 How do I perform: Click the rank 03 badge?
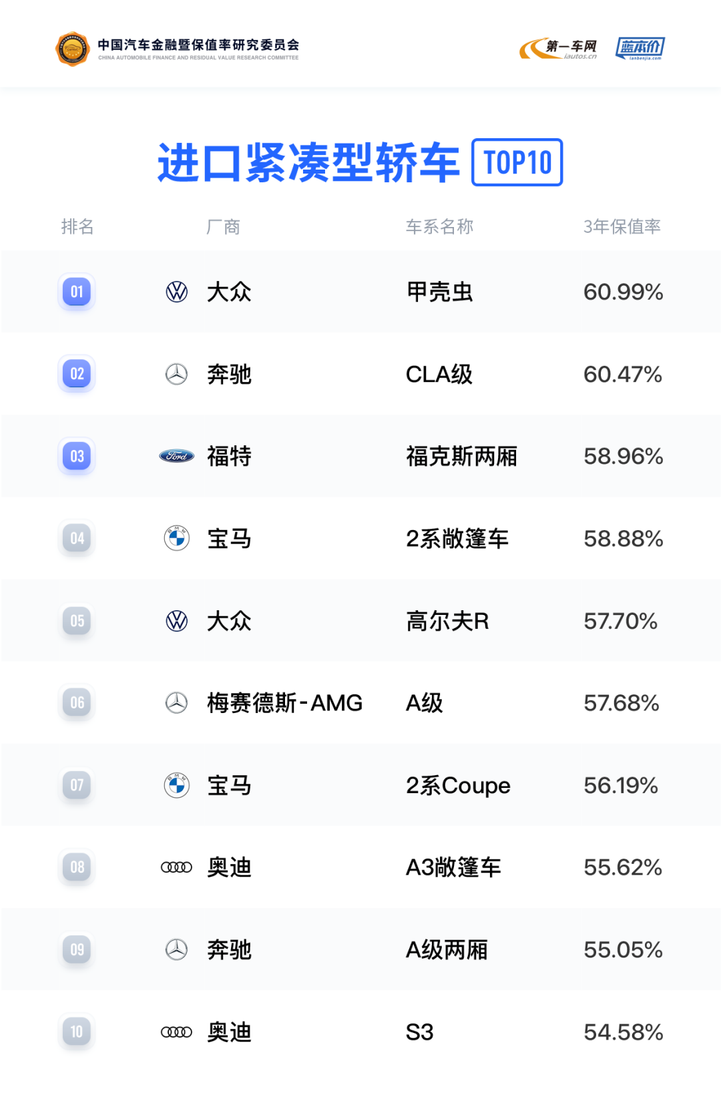coord(77,456)
